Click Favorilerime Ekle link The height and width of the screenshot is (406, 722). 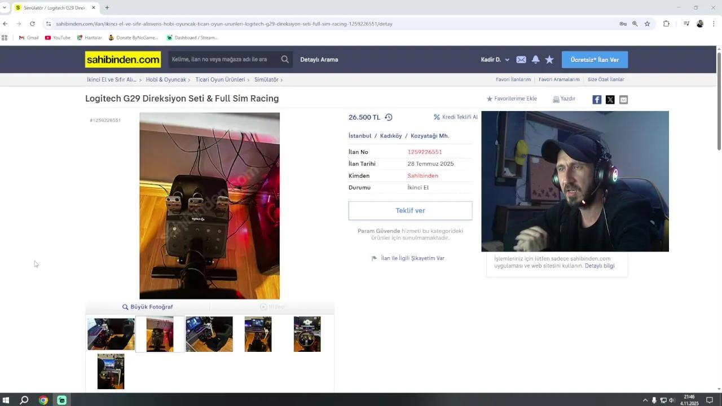512,99
